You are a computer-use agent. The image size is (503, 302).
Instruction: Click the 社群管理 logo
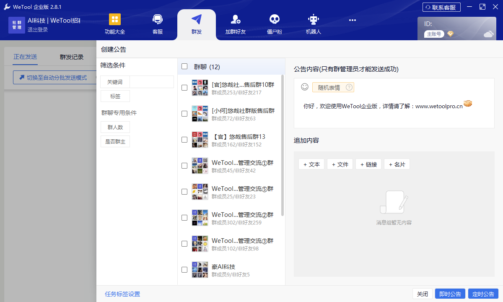click(17, 25)
